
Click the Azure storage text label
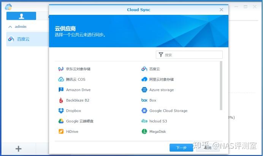pos(162,90)
